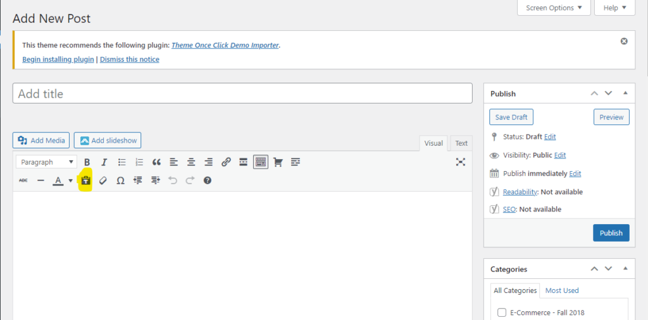This screenshot has width=648, height=320.
Task: Click the Add Media button
Action: coord(41,140)
